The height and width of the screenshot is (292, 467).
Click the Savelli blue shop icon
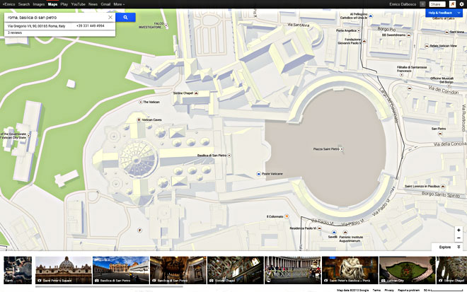tap(334, 232)
